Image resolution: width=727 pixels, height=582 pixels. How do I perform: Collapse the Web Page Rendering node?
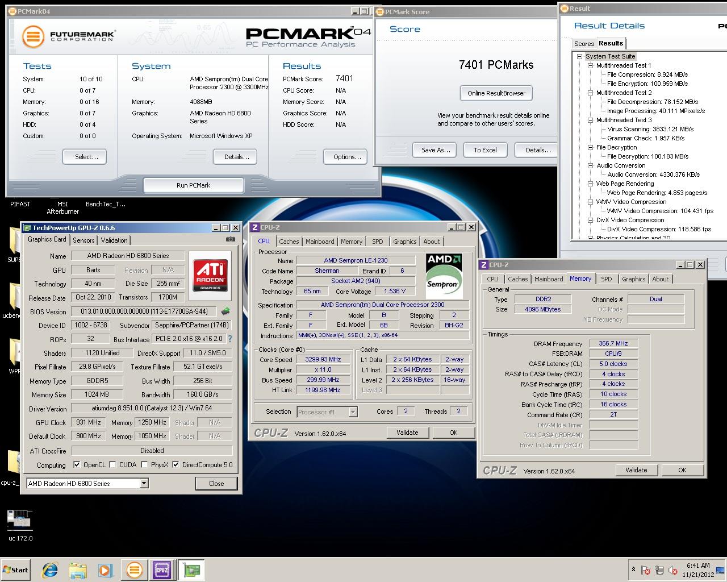590,184
